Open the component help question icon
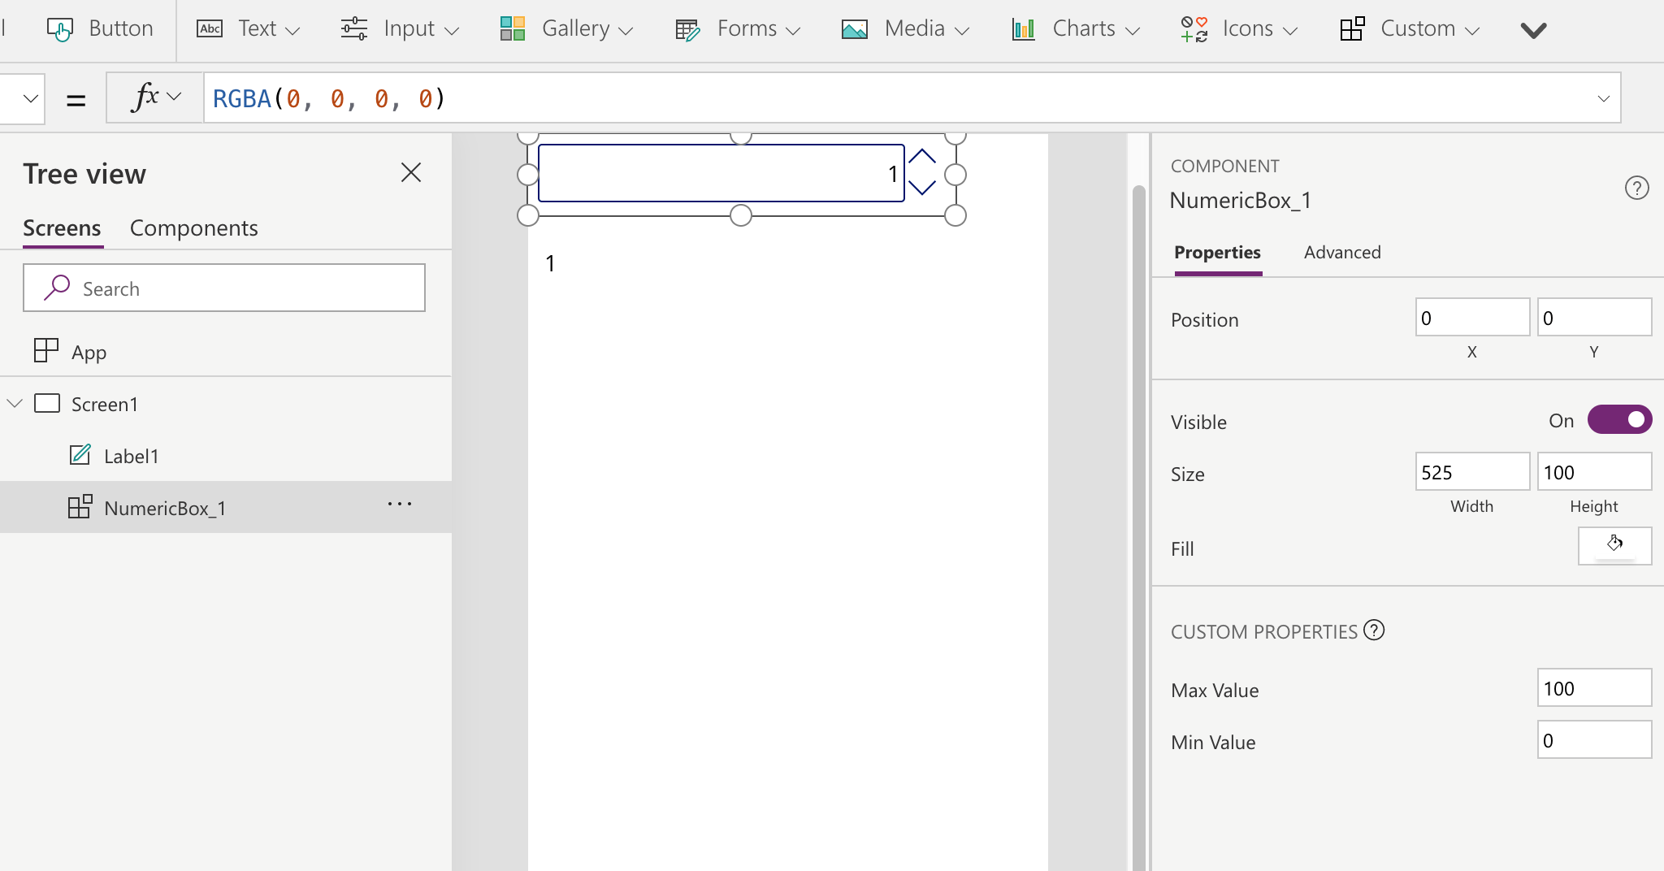 pyautogui.click(x=1636, y=188)
